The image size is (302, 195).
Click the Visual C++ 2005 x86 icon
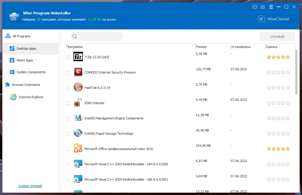click(78, 179)
